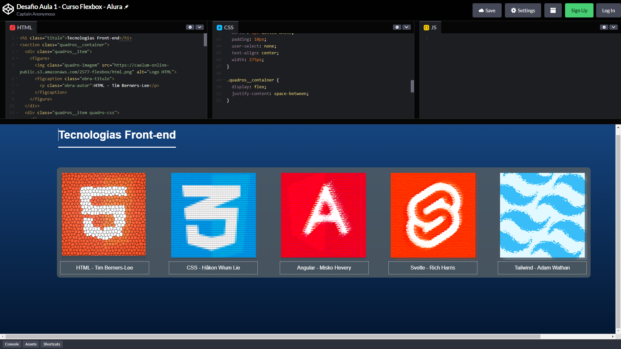Click CSS line user-select: none
This screenshot has height=349, width=621.
point(254,46)
